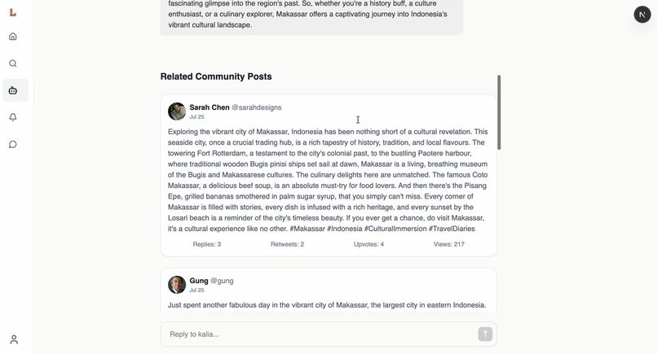This screenshot has height=354, width=657.
Task: Click the send arrow button
Action: point(485,334)
